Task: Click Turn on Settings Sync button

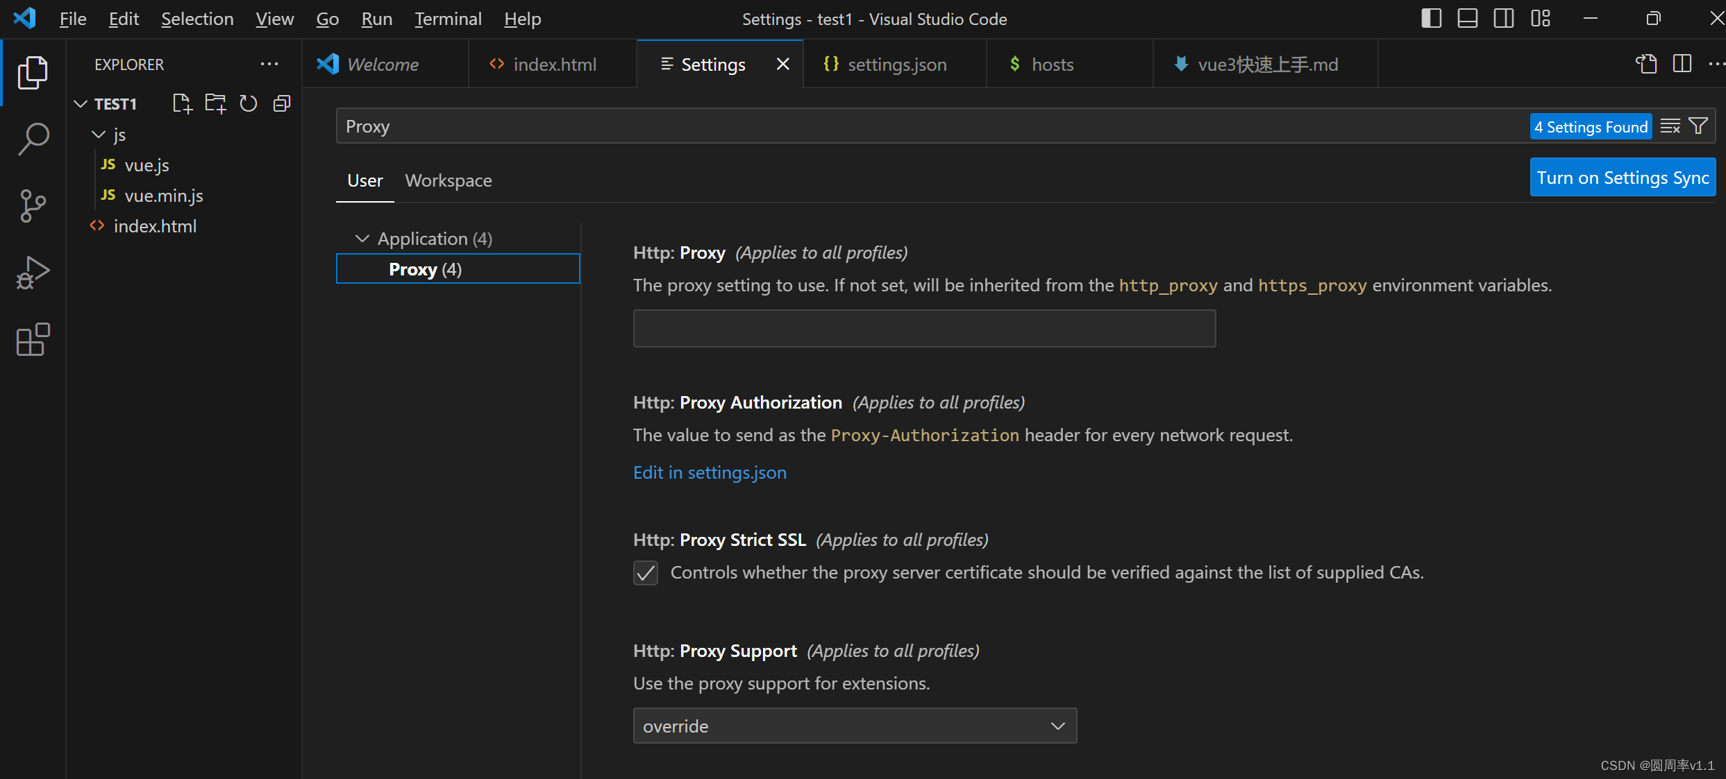Action: click(1623, 178)
